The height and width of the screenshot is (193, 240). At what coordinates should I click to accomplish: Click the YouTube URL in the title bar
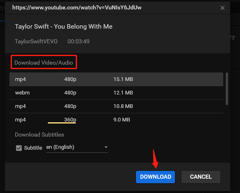pos(77,7)
